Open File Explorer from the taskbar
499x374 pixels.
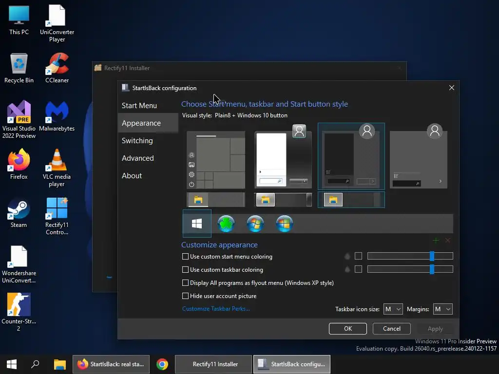59,364
